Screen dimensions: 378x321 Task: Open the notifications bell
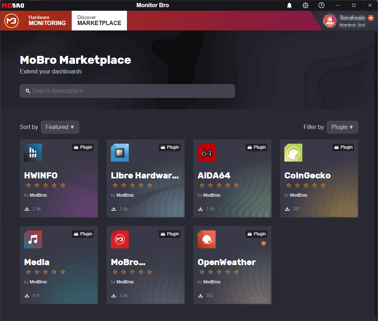pyautogui.click(x=289, y=5)
